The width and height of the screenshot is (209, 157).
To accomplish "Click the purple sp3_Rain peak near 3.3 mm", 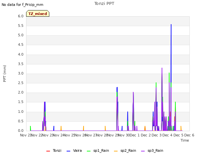I will (x=162, y=68).
